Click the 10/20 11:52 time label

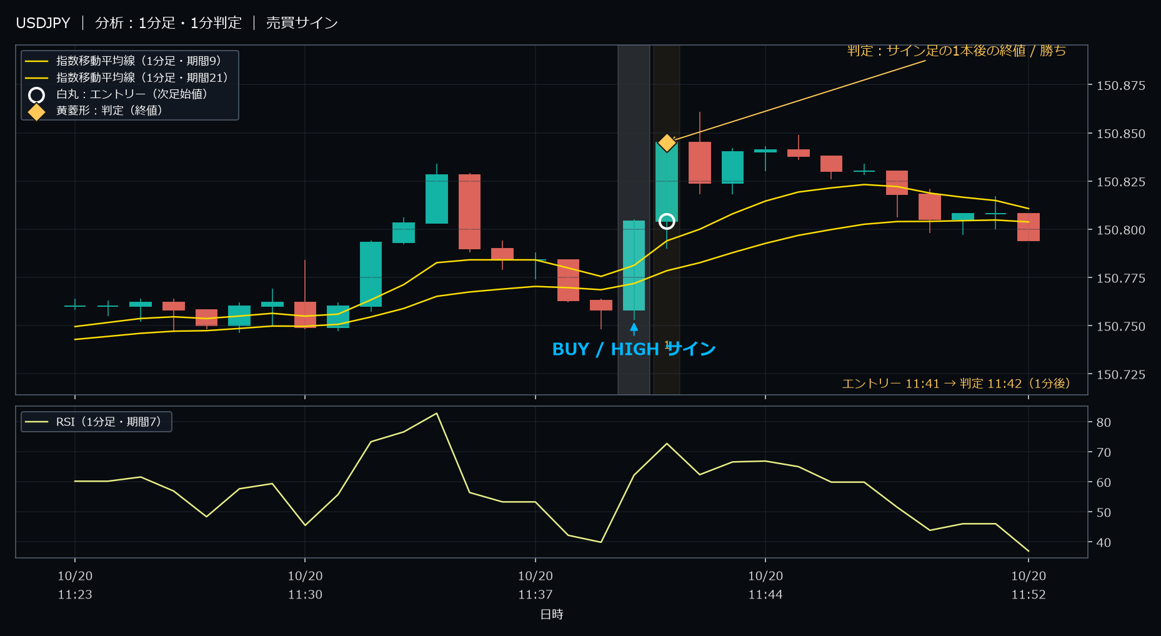(1029, 585)
